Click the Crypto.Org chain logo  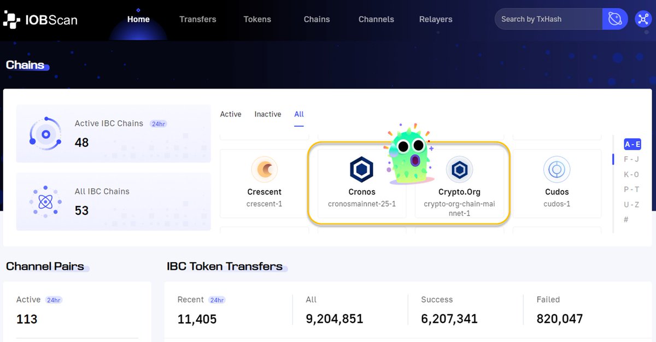pos(460,170)
